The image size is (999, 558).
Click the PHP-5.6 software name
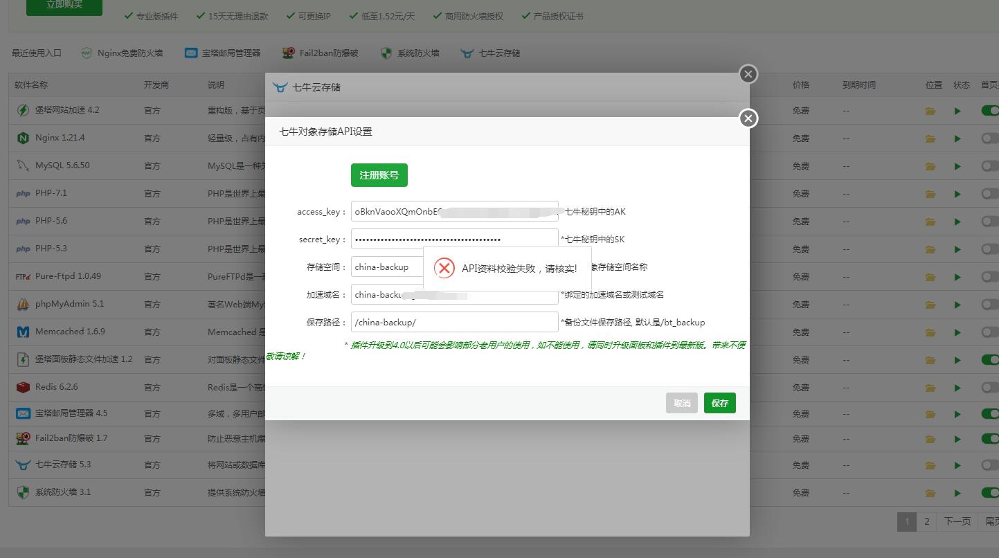tap(51, 221)
